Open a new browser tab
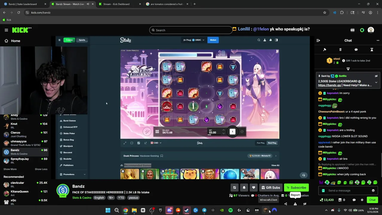 pos(195,4)
